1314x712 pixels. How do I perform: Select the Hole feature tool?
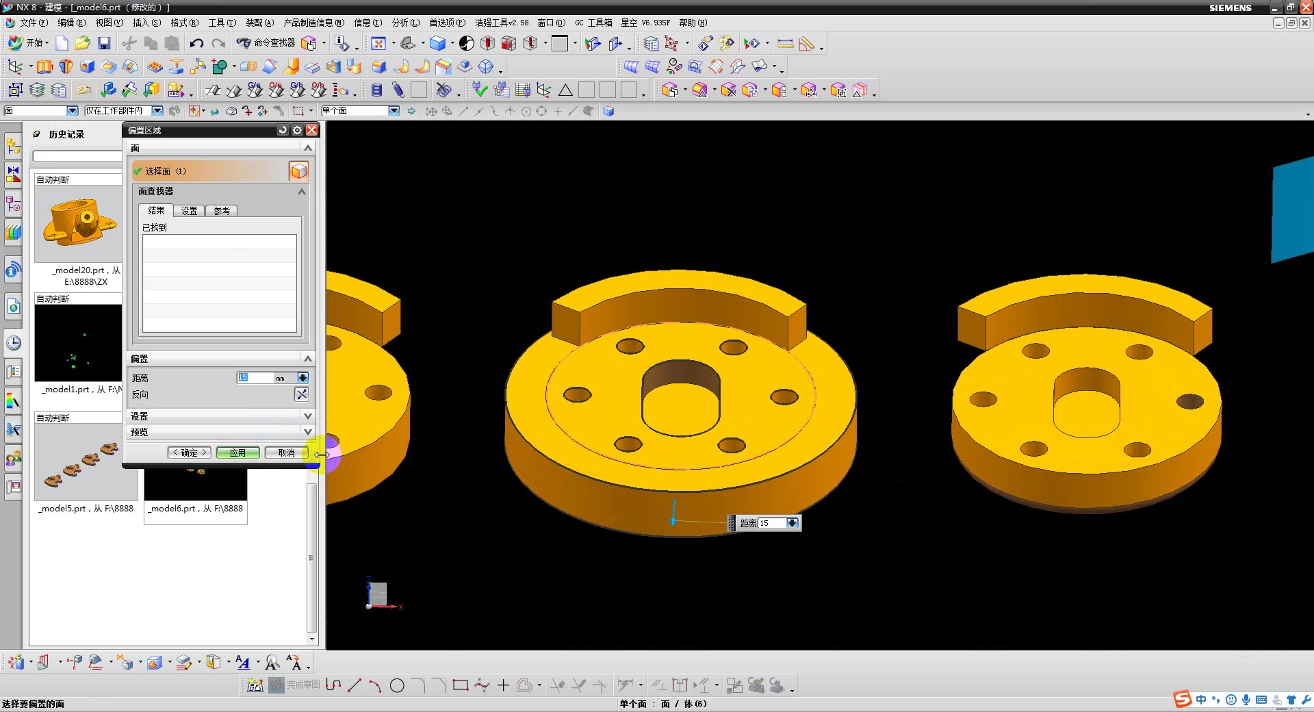click(87, 66)
